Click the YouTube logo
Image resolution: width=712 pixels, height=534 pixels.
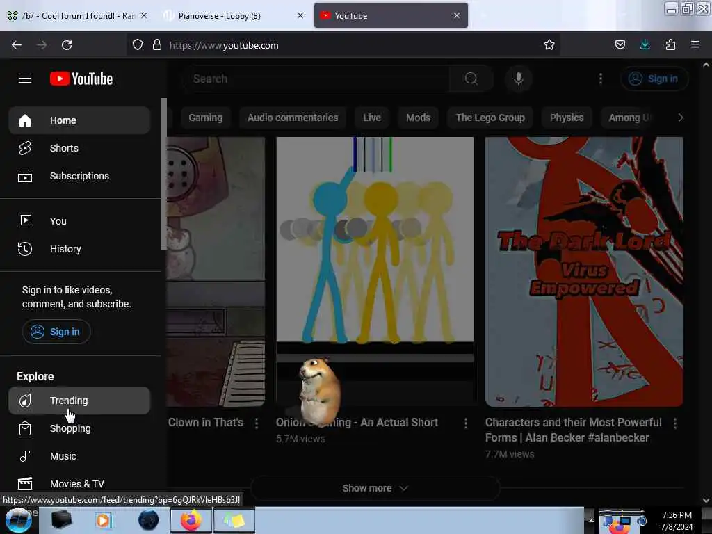tap(81, 79)
